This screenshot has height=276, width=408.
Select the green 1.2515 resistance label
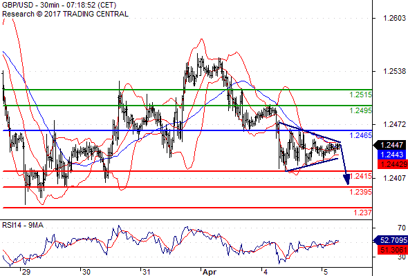coord(361,95)
